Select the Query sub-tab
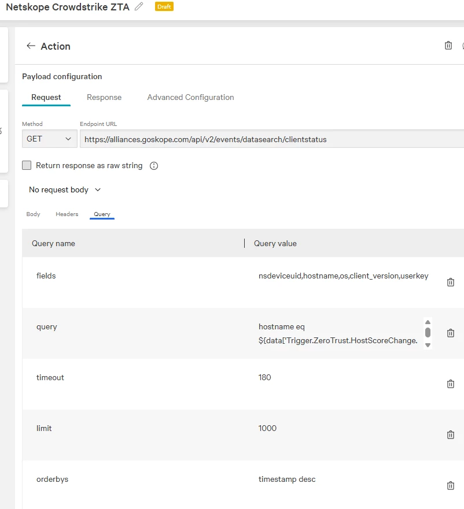This screenshot has height=509, width=464. (x=102, y=214)
